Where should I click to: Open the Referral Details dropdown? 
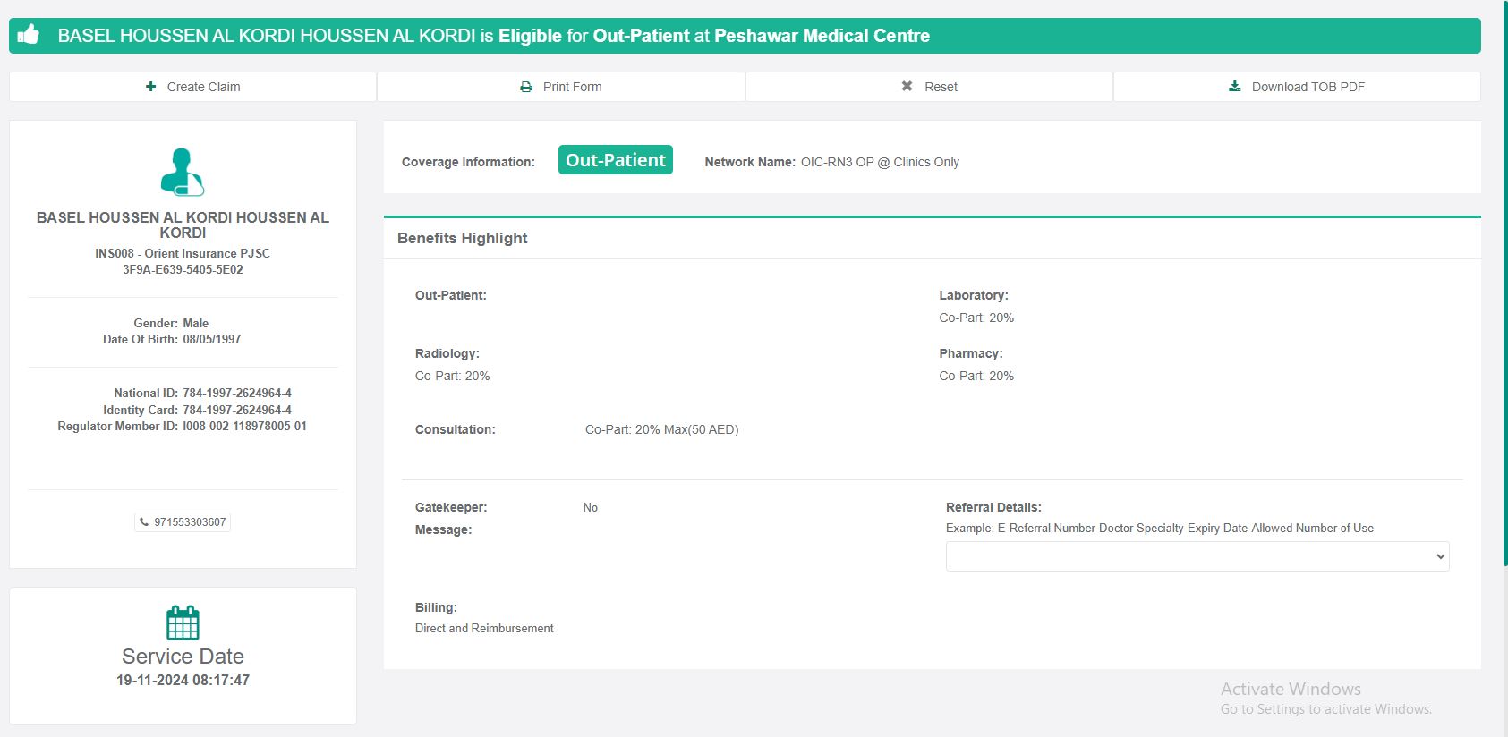point(1197,556)
